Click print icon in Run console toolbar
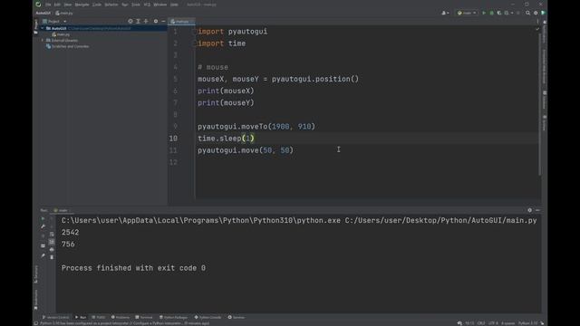This screenshot has width=580, height=326. click(x=52, y=250)
